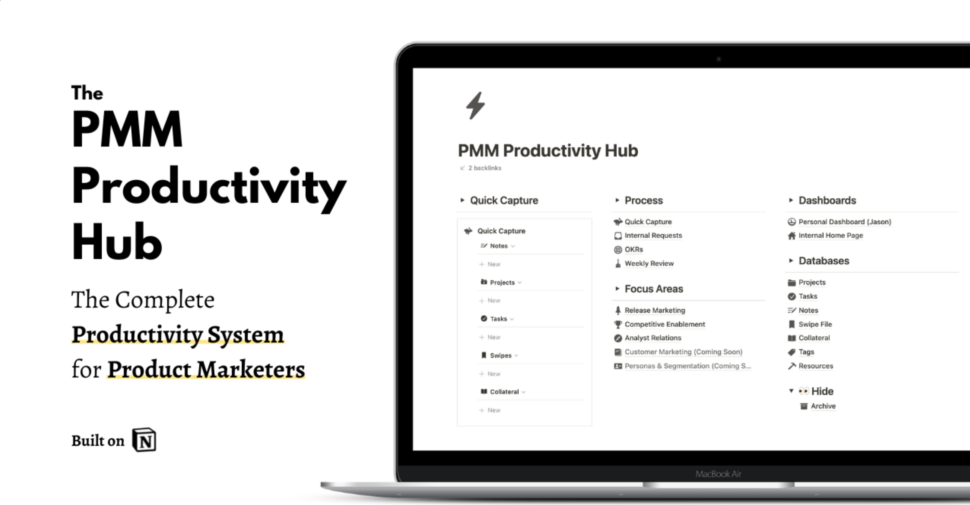
Task: Open the Release Marketing focus area
Action: (654, 310)
